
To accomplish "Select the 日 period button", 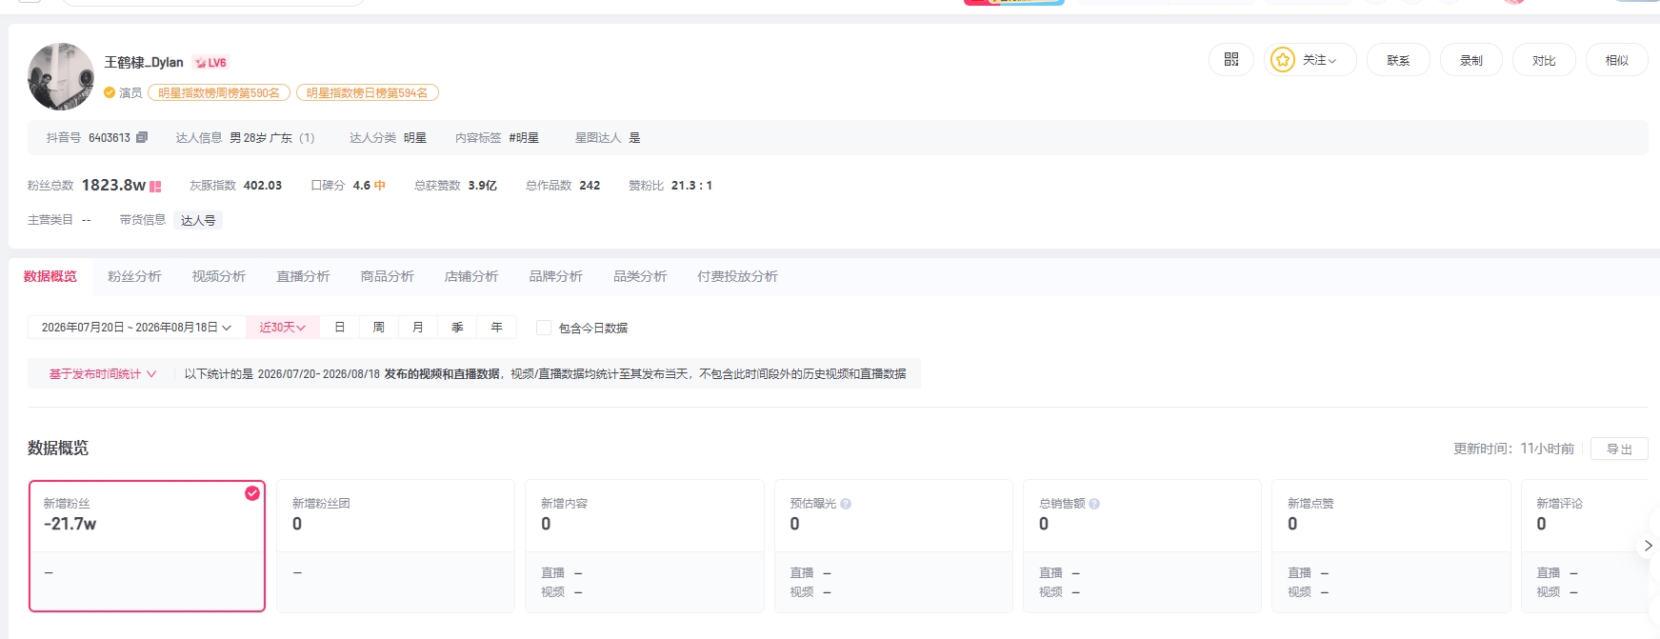I will (x=339, y=328).
